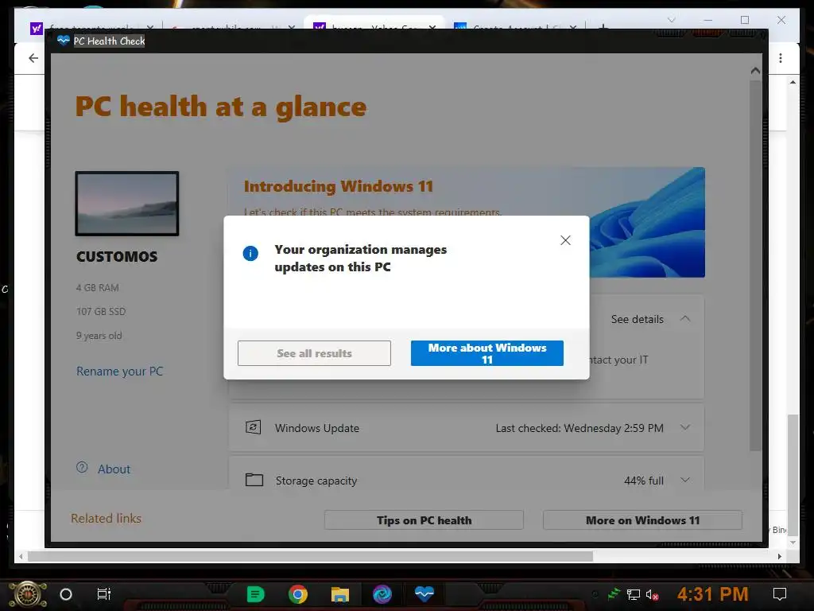Open the green chat app on taskbar
Viewport: 814px width, 611px height.
[x=255, y=593]
